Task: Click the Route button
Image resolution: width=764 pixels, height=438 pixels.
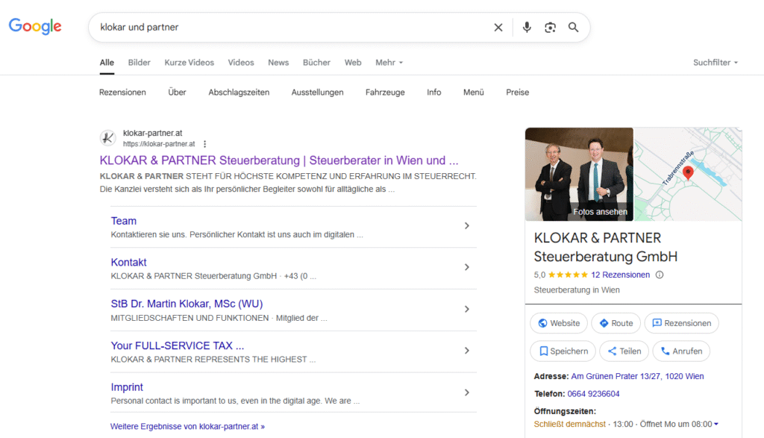Action: (x=616, y=323)
